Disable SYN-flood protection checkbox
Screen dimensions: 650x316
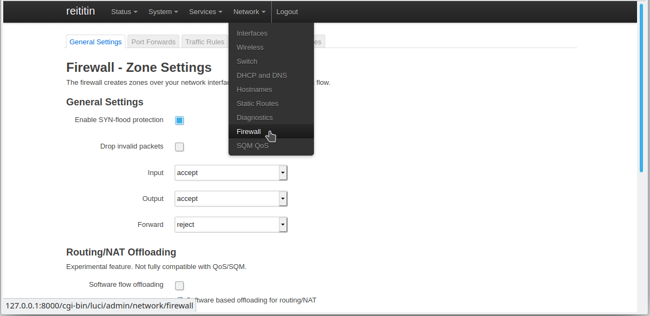point(179,120)
